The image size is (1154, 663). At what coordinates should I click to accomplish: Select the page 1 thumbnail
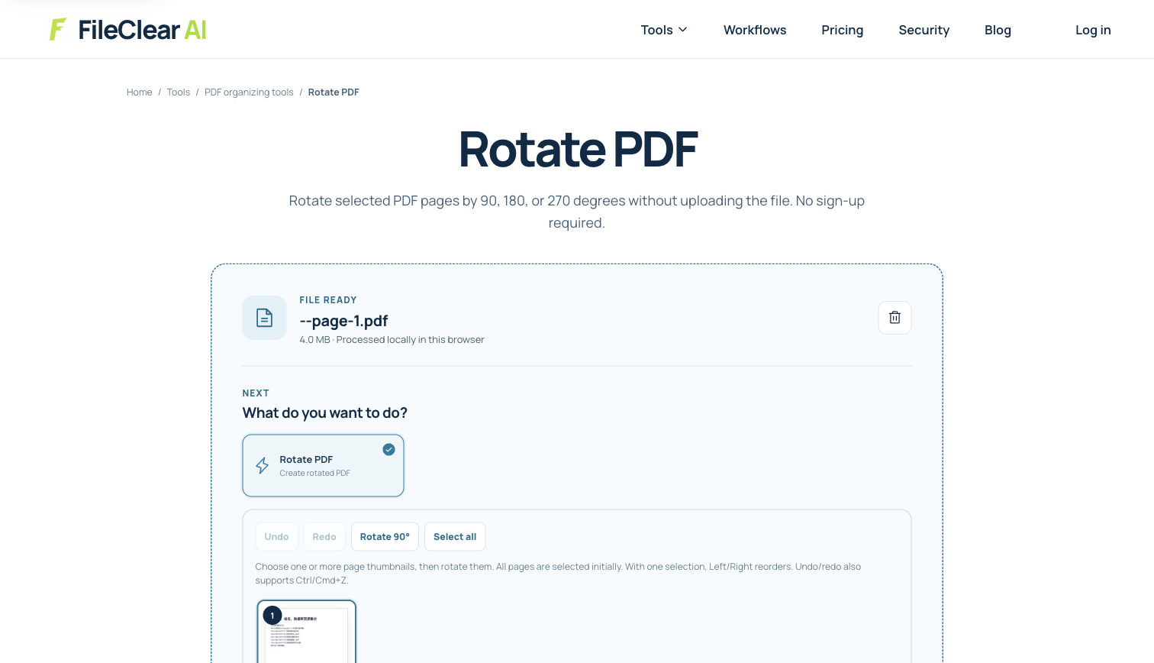point(306,632)
